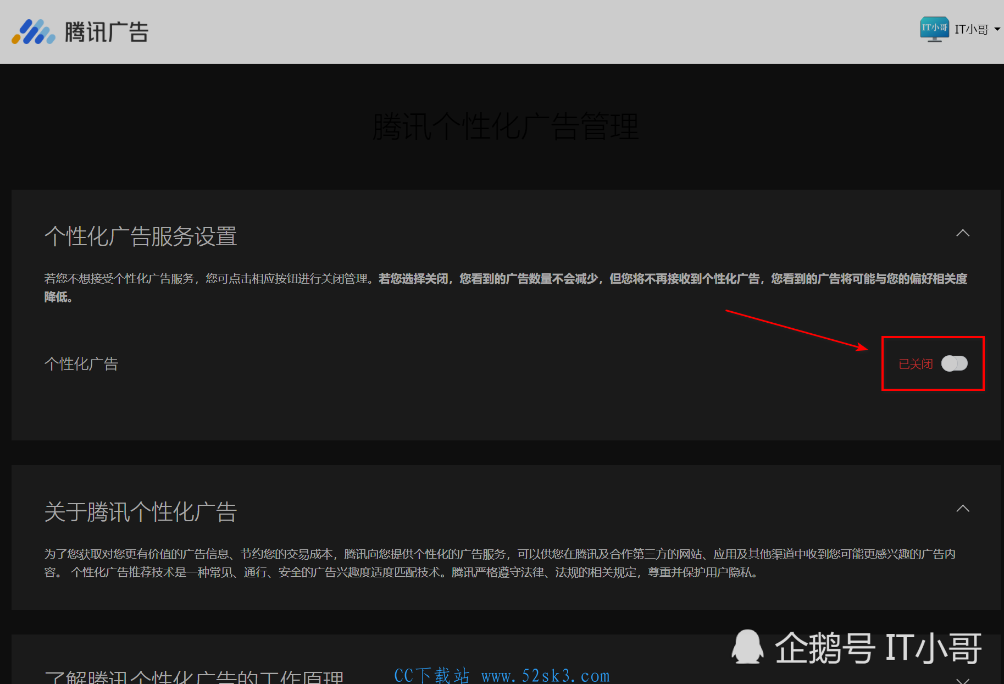Image resolution: width=1004 pixels, height=684 pixels.
Task: Collapse the 关于腾讯个性化广告 section
Action: (962, 509)
